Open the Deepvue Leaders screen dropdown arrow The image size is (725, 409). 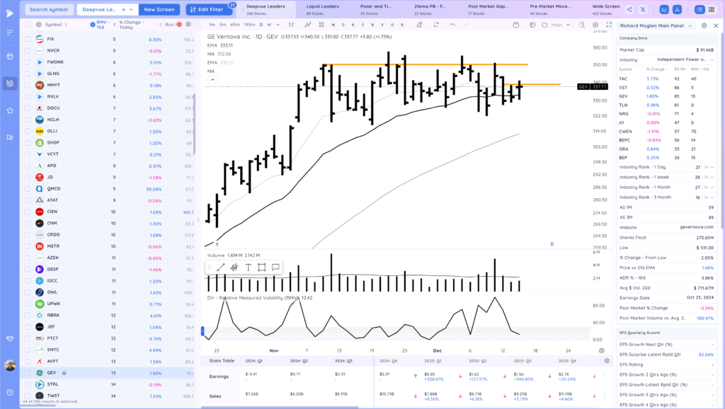[131, 9]
